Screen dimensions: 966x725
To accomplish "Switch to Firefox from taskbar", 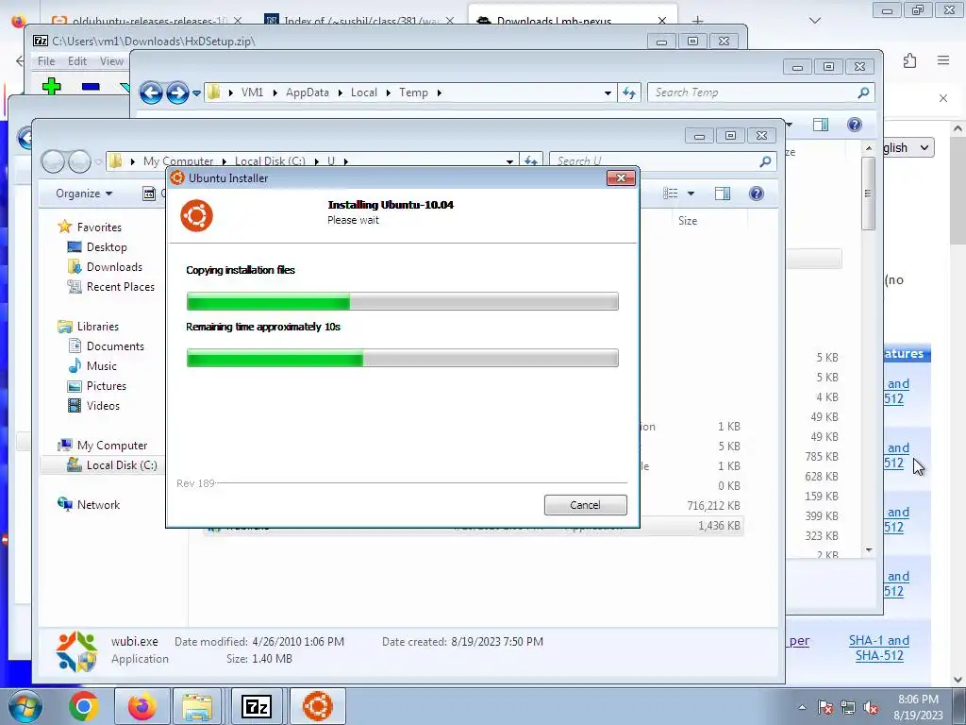I will 142,706.
